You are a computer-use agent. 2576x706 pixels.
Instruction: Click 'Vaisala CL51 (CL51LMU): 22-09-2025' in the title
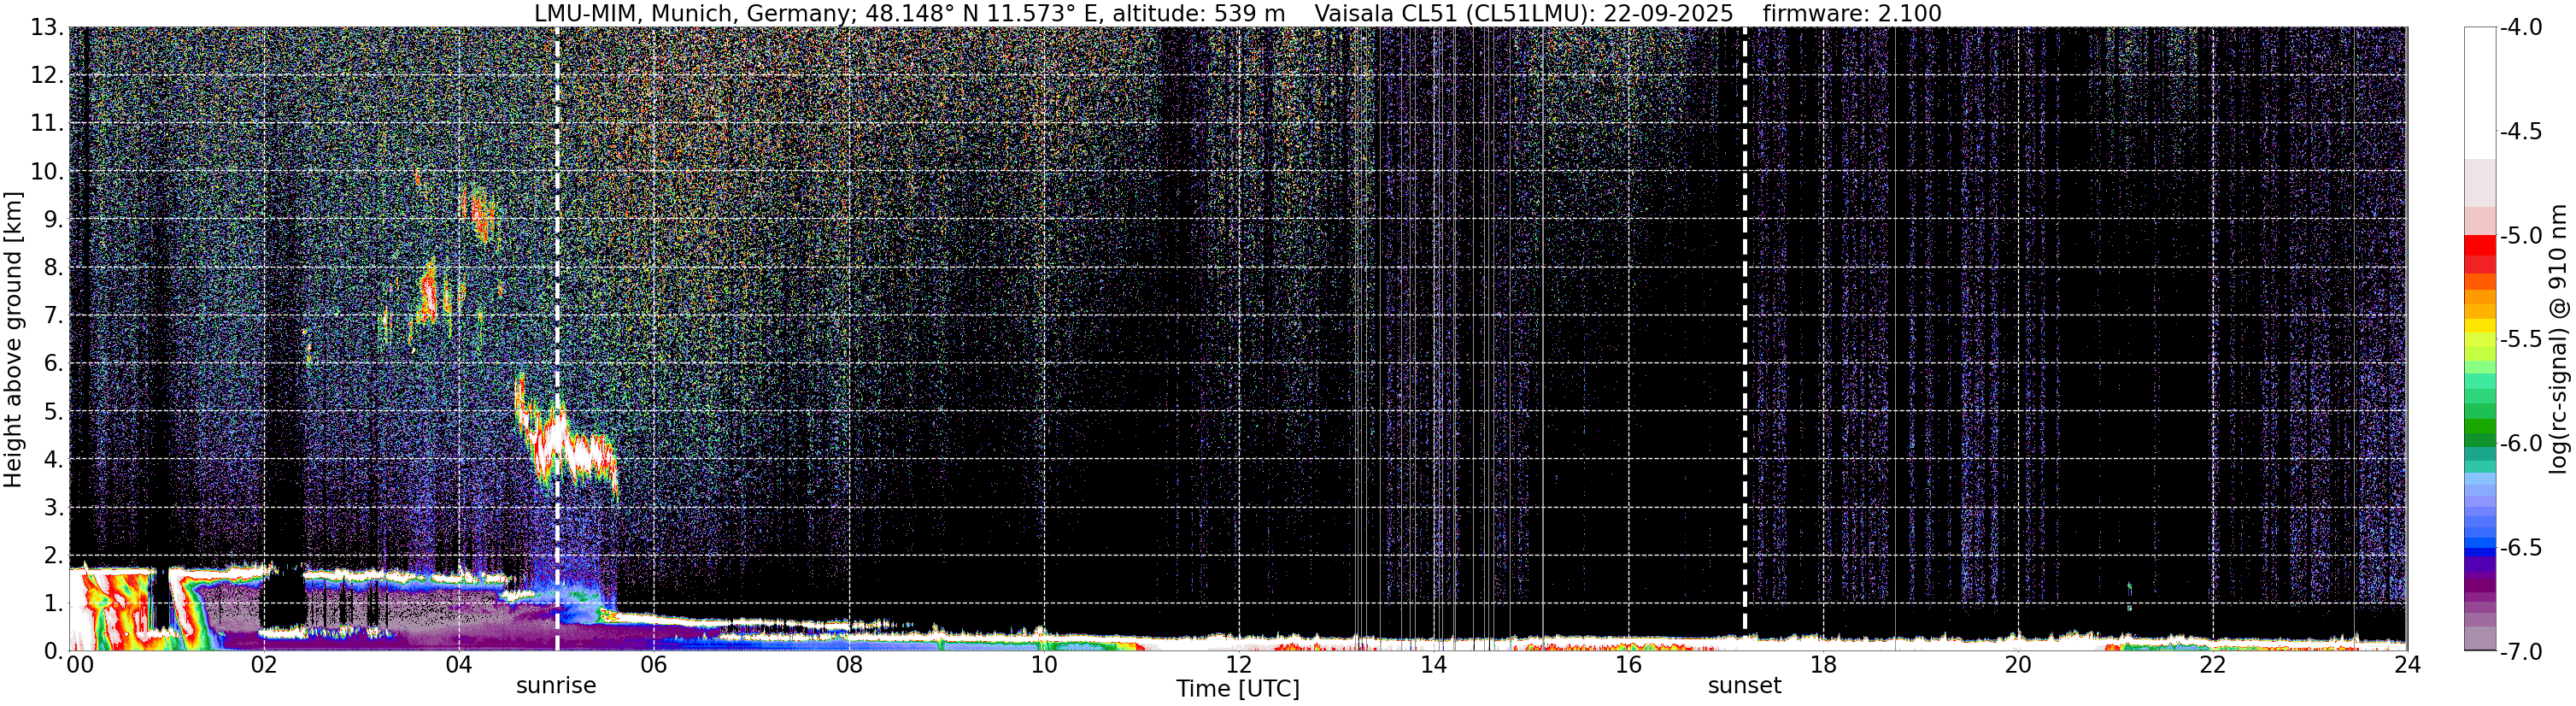(x=1523, y=13)
